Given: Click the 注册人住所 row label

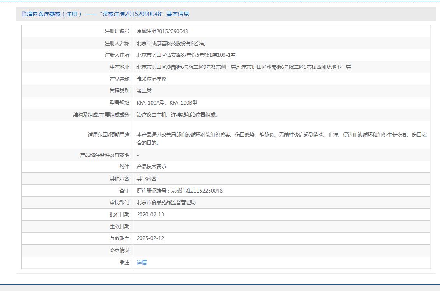Looking at the screenshot, I should tap(117, 55).
